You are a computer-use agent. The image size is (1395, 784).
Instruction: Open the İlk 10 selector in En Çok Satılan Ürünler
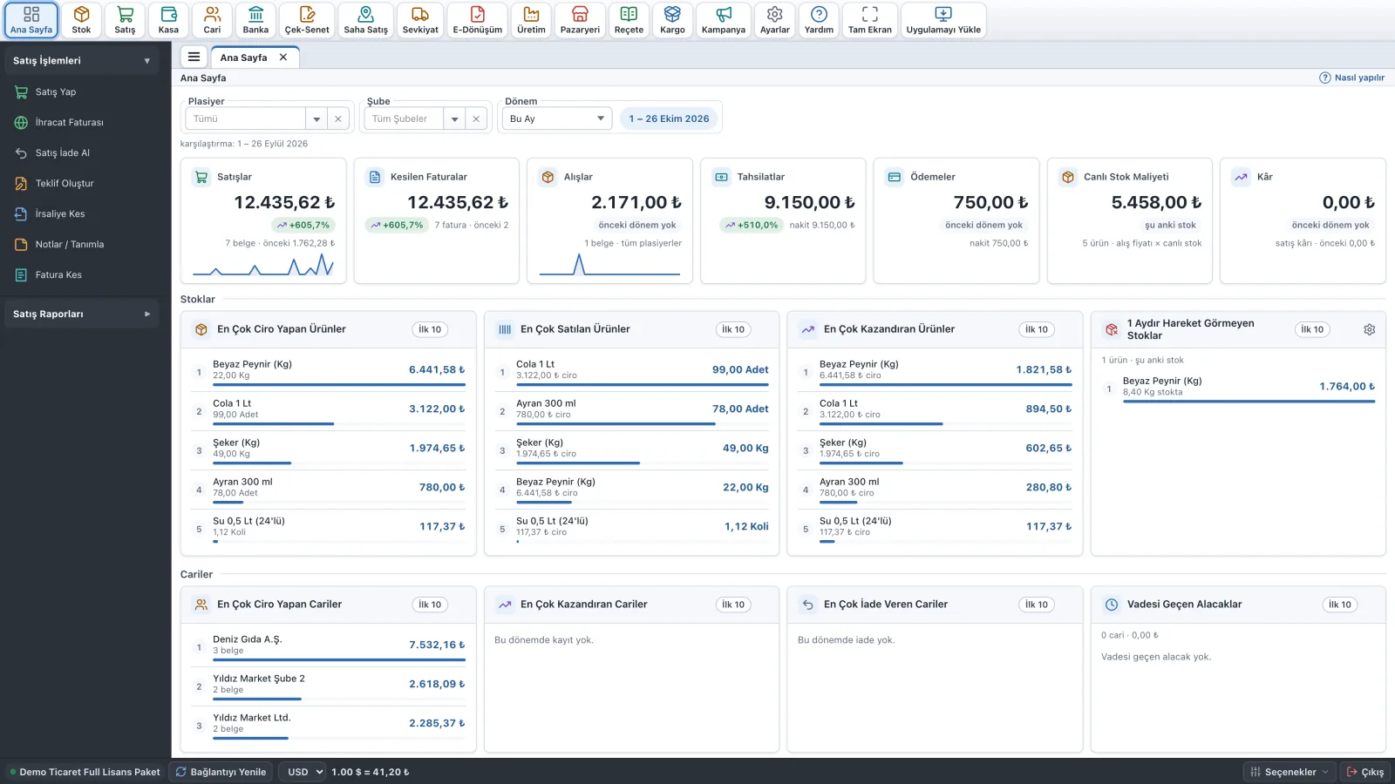tap(733, 329)
